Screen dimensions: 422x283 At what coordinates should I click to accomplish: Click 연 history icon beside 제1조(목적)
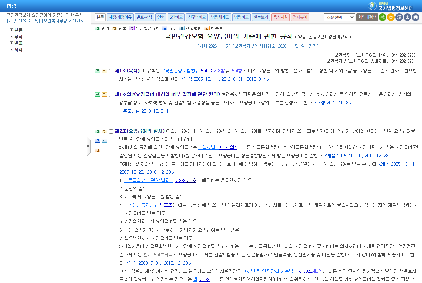pos(104,71)
